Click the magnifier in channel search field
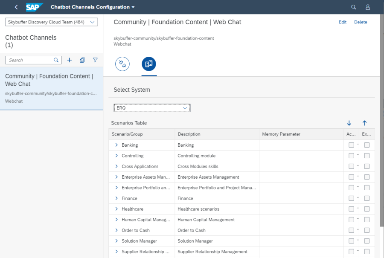384x258 pixels. coord(56,60)
